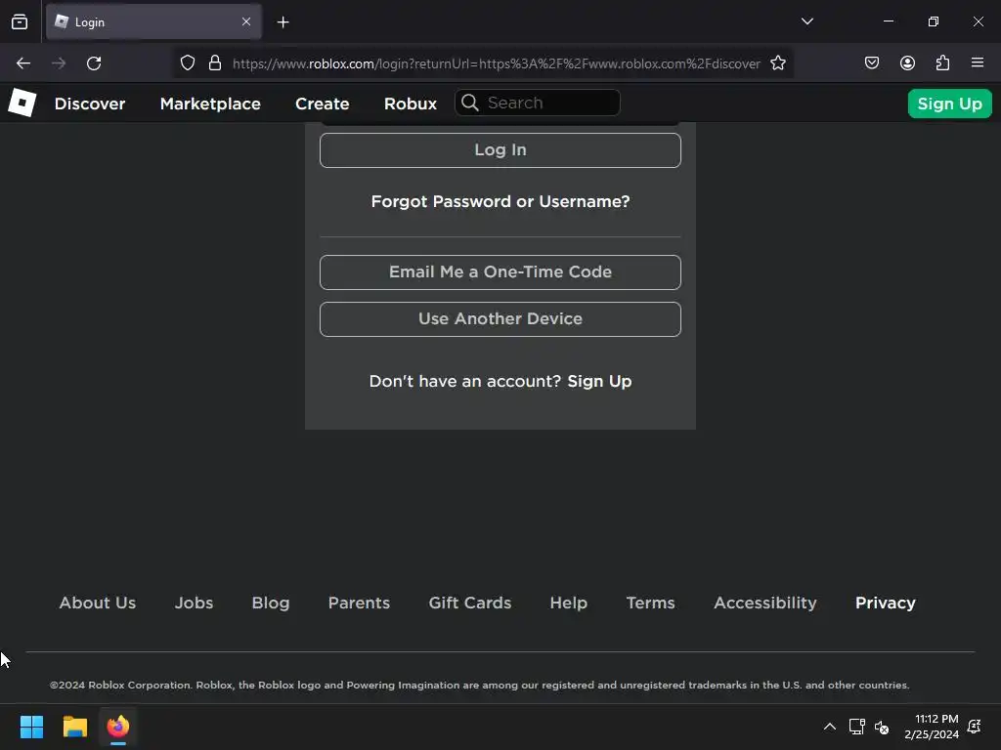Follow Sign Up link below account prompt

pyautogui.click(x=599, y=382)
